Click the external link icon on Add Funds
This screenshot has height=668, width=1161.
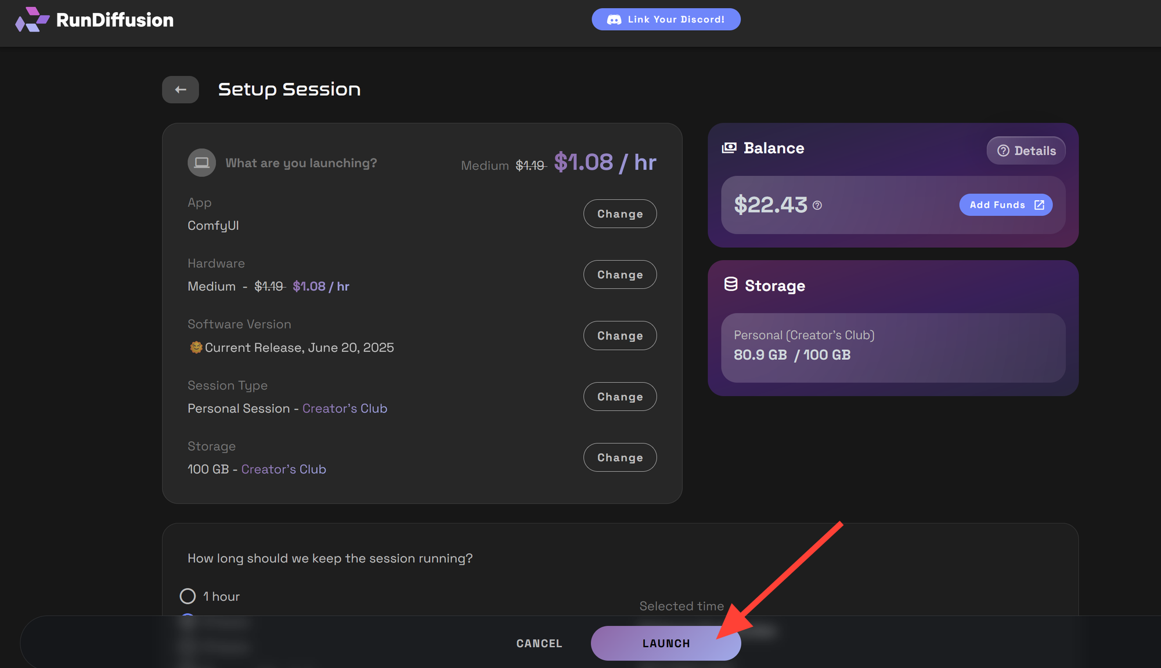coord(1039,205)
